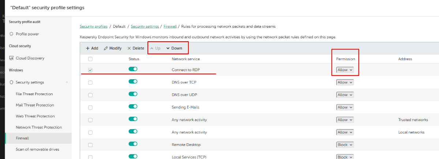Image resolution: width=439 pixels, height=159 pixels.
Task: Click the Cloud Discovery icon
Action: [12, 58]
